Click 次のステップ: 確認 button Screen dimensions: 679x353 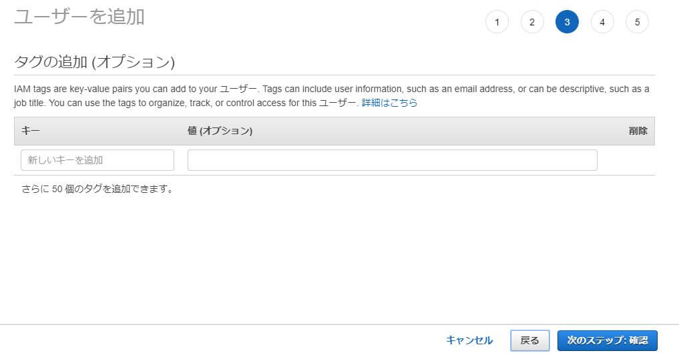(x=607, y=340)
